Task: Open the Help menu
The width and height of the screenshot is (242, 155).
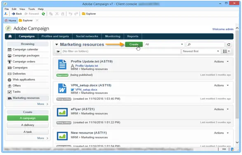Action: coord(41,9)
